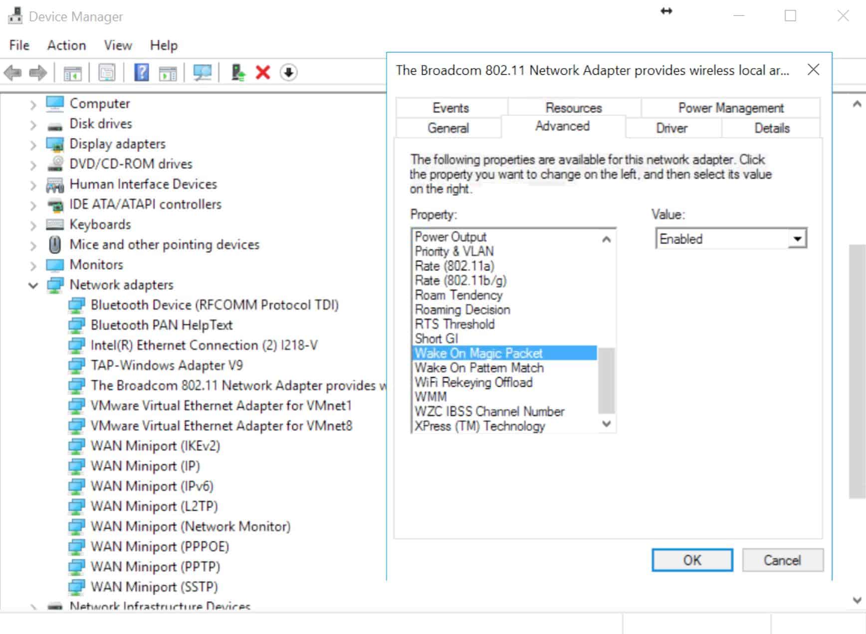The height and width of the screenshot is (634, 866).
Task: Expand the Monitors node
Action: (x=33, y=266)
